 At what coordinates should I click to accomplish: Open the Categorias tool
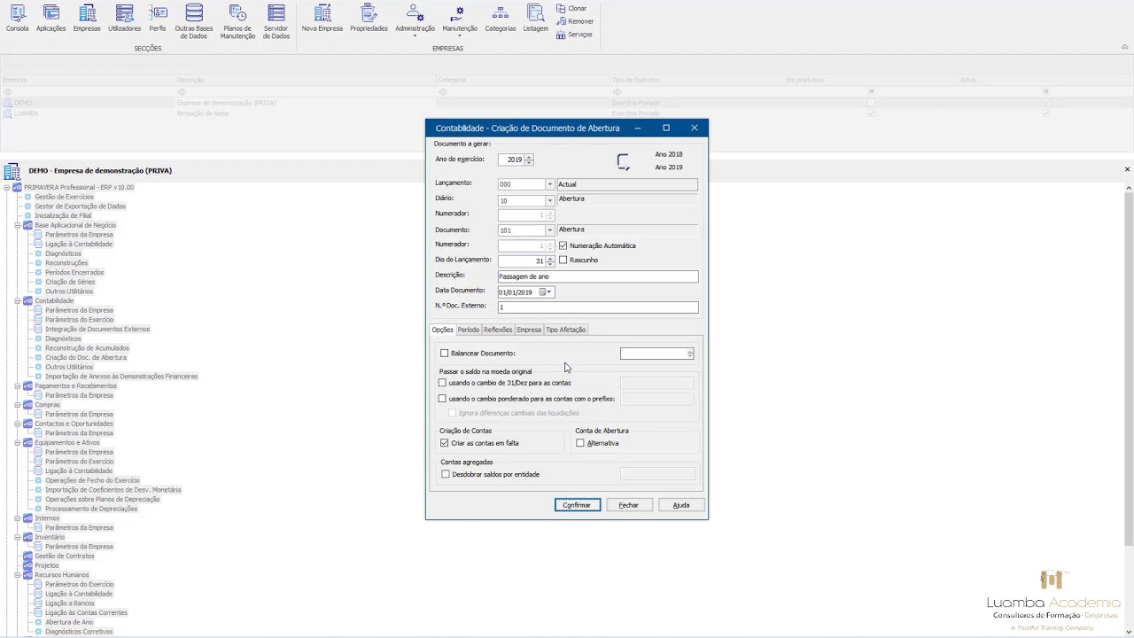coord(501,19)
